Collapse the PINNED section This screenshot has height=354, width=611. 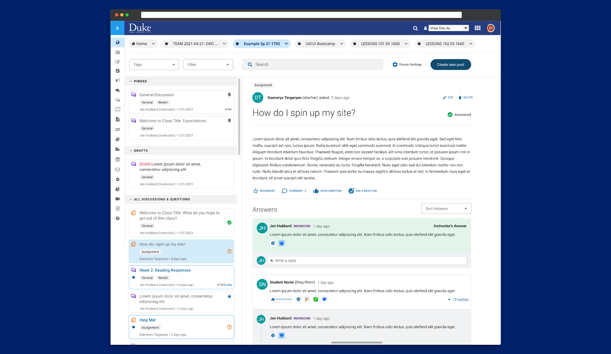[131, 81]
